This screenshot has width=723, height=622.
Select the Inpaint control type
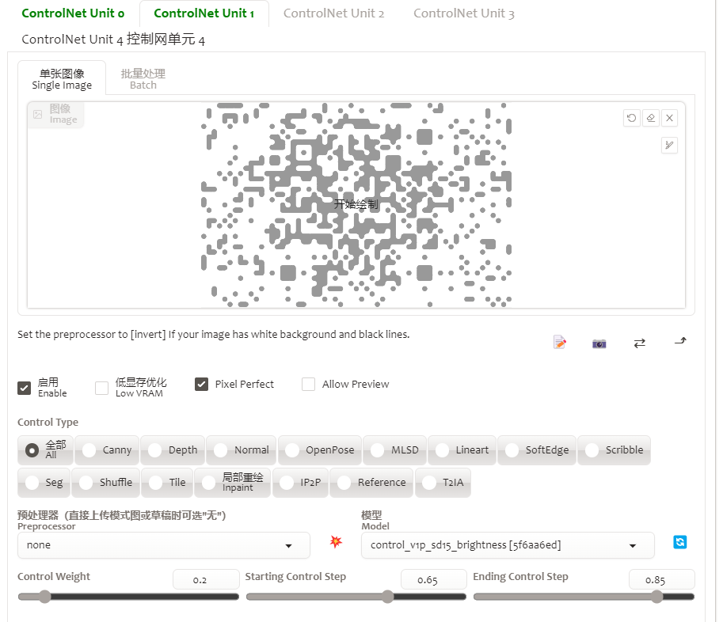(x=232, y=483)
